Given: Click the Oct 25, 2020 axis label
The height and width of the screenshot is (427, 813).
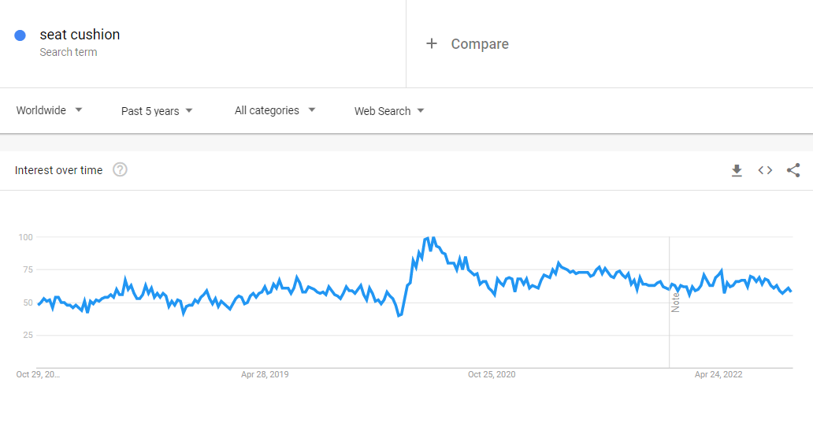Looking at the screenshot, I should pyautogui.click(x=492, y=374).
